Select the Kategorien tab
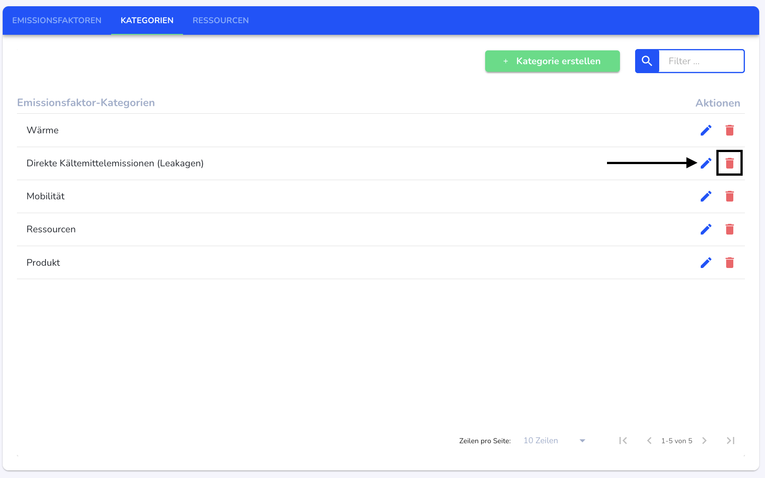Image resolution: width=765 pixels, height=478 pixels. click(x=147, y=21)
